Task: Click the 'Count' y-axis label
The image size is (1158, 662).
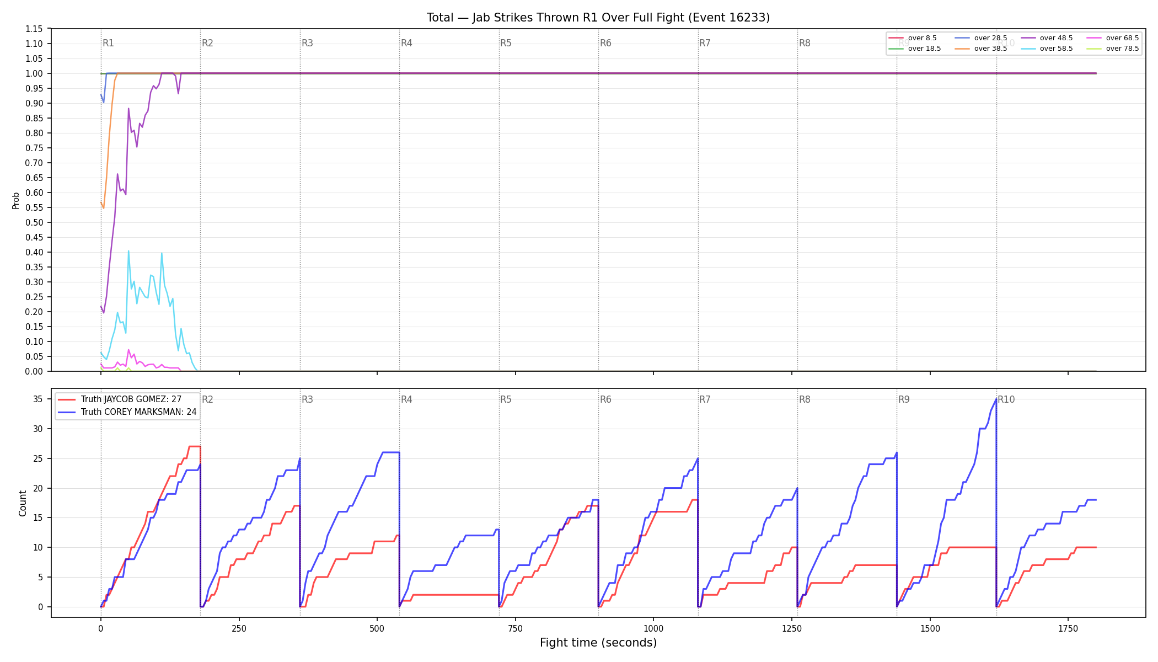Action: point(23,503)
